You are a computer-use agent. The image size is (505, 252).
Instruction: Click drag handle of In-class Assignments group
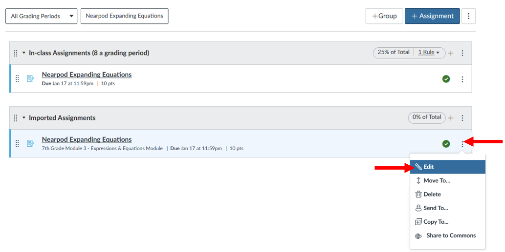click(x=16, y=53)
